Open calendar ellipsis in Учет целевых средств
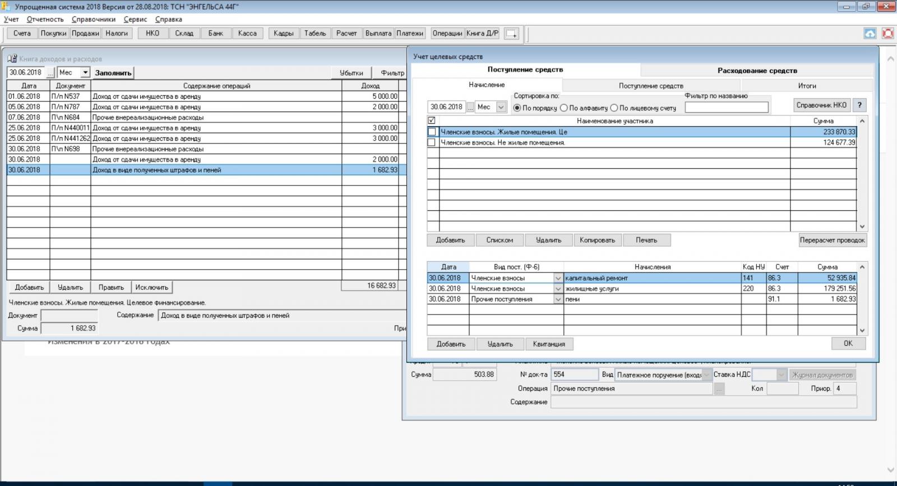The width and height of the screenshot is (897, 486). (470, 107)
